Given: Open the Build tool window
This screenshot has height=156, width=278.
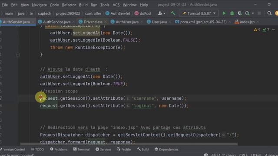Looking at the screenshot, I should coord(143,149).
